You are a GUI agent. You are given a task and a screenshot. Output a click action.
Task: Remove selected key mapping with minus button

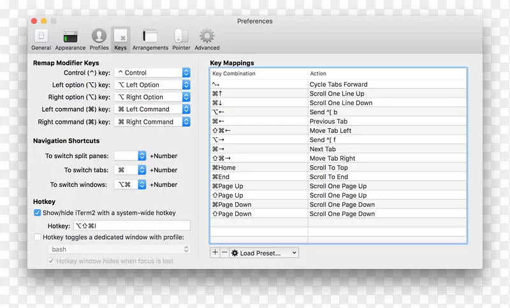(x=224, y=253)
